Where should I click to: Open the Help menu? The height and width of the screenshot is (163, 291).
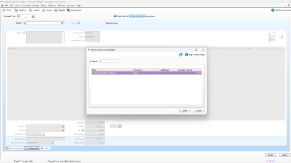tap(79, 5)
